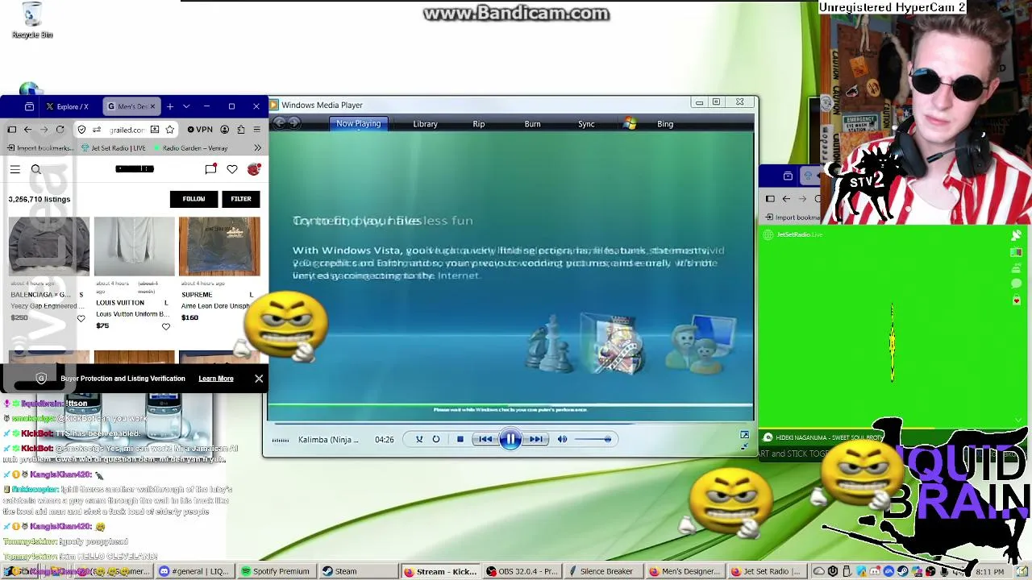Go back in Windows Media Player navigation

(x=279, y=123)
